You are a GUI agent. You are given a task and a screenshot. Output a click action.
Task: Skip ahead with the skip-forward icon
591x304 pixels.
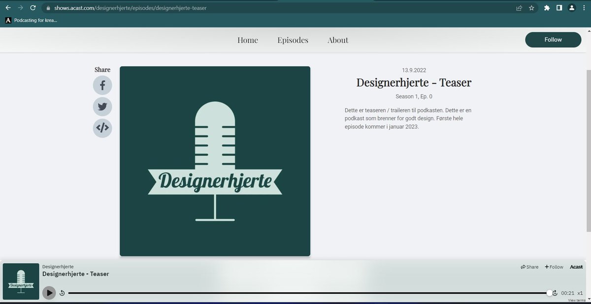pyautogui.click(x=555, y=293)
